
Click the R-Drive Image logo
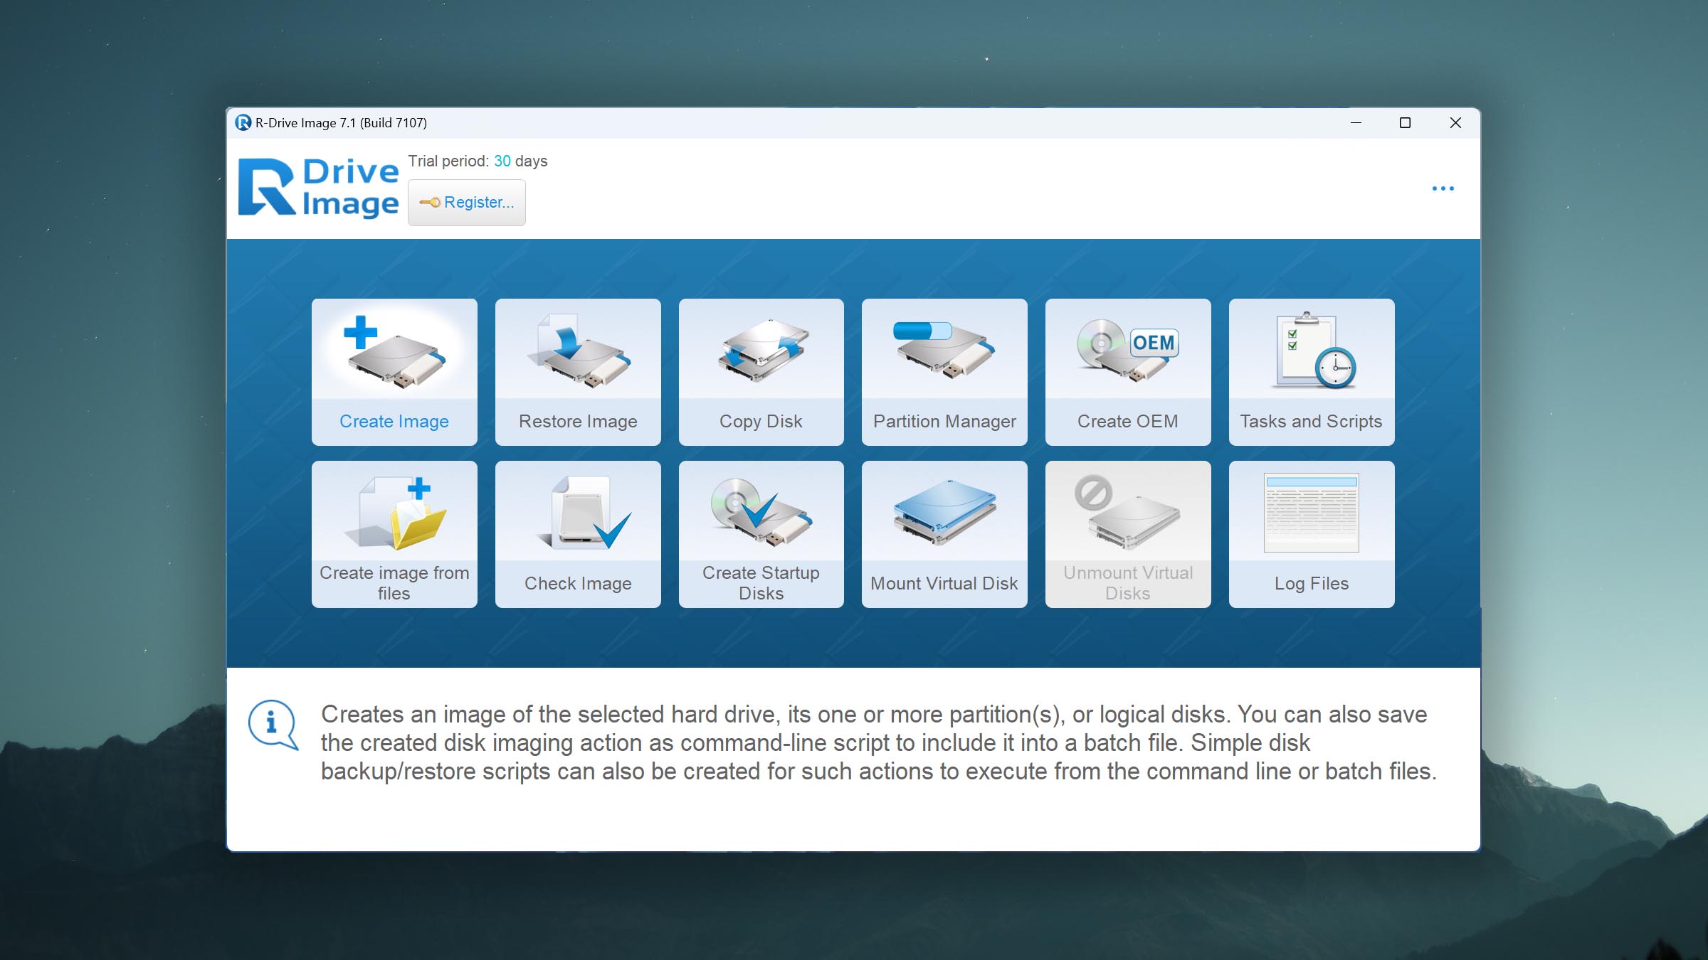pos(318,187)
